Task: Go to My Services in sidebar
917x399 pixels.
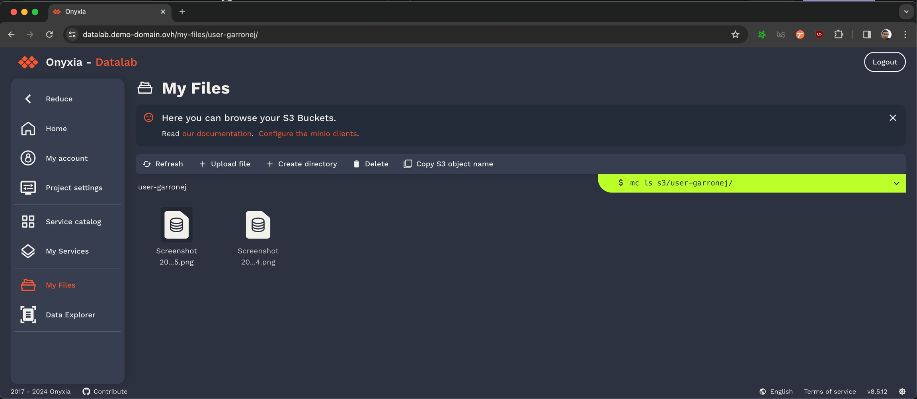Action: [x=67, y=251]
